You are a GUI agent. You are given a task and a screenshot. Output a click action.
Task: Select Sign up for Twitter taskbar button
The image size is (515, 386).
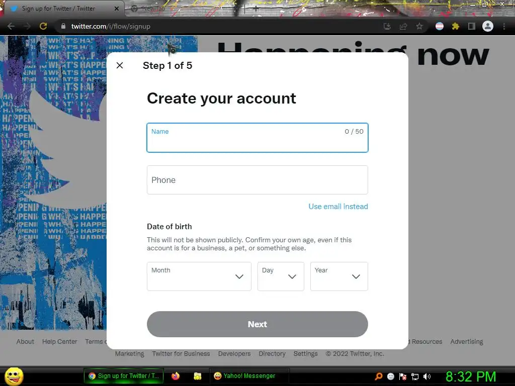click(x=124, y=376)
